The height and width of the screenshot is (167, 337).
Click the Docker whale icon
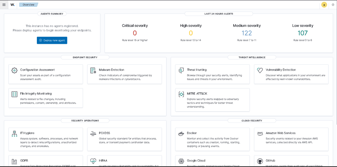click(x=181, y=133)
